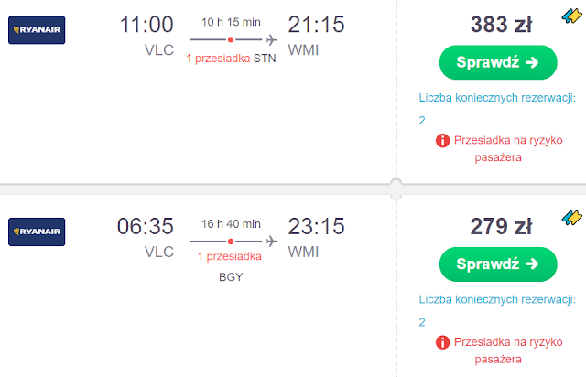Click "Liczba koniecznych rezerwacji" under the 383 zł offer
This screenshot has height=377, width=586.
pyautogui.click(x=496, y=98)
